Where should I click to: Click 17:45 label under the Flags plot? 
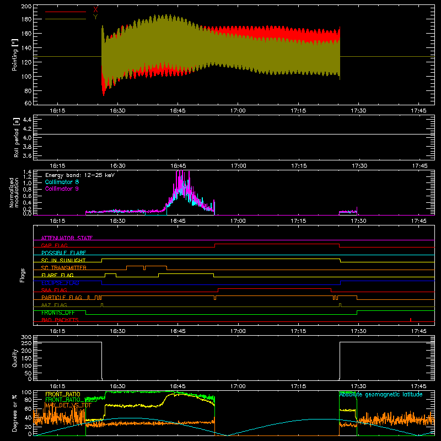click(x=418, y=331)
